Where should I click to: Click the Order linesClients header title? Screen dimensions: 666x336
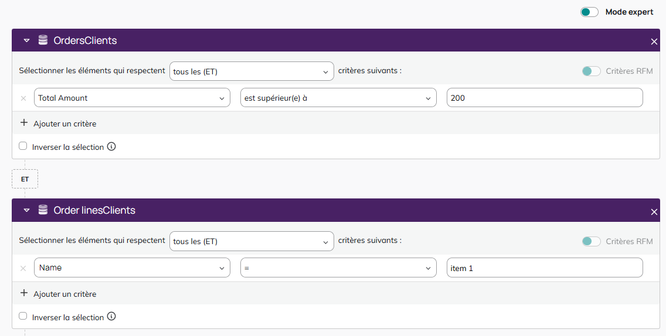click(x=94, y=210)
